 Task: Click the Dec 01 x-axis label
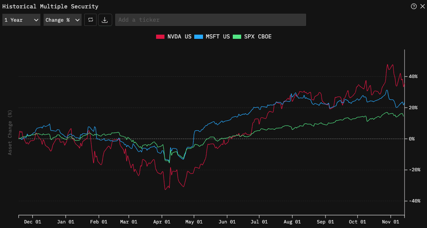pyautogui.click(x=32, y=222)
